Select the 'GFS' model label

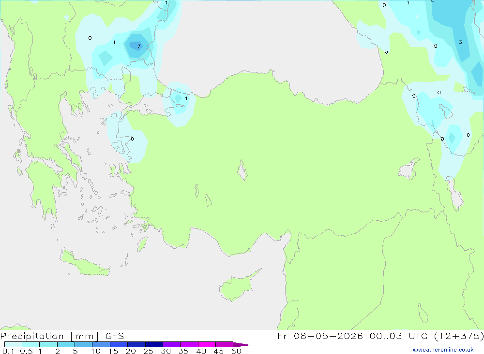(x=115, y=336)
